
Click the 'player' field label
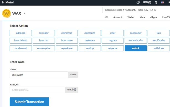(13, 69)
